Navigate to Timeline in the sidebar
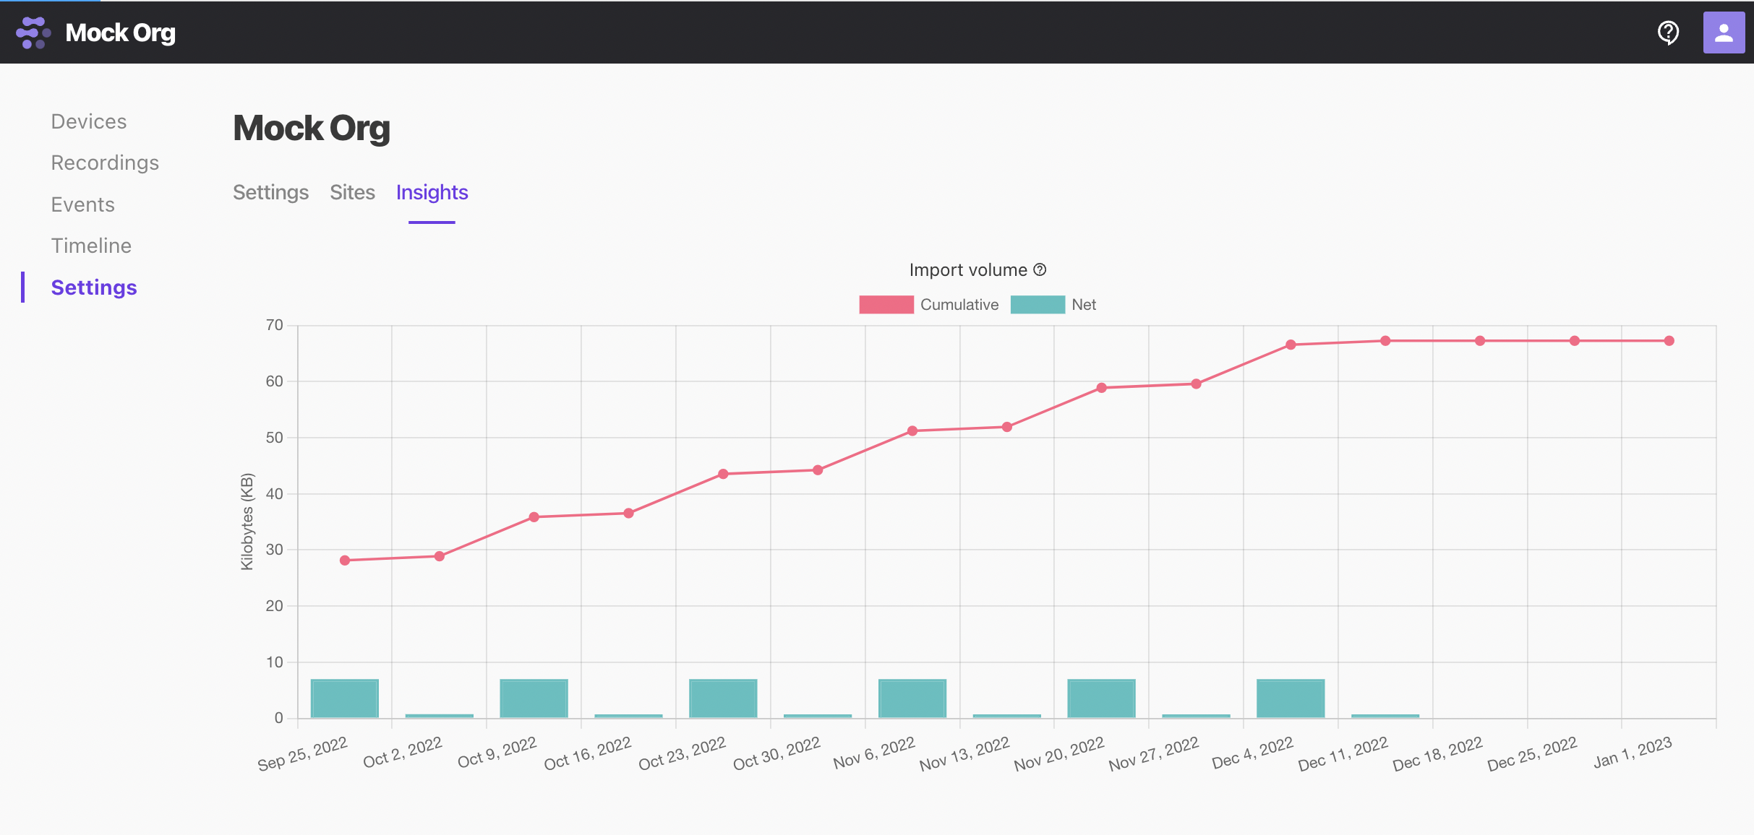This screenshot has height=835, width=1754. pos(91,246)
